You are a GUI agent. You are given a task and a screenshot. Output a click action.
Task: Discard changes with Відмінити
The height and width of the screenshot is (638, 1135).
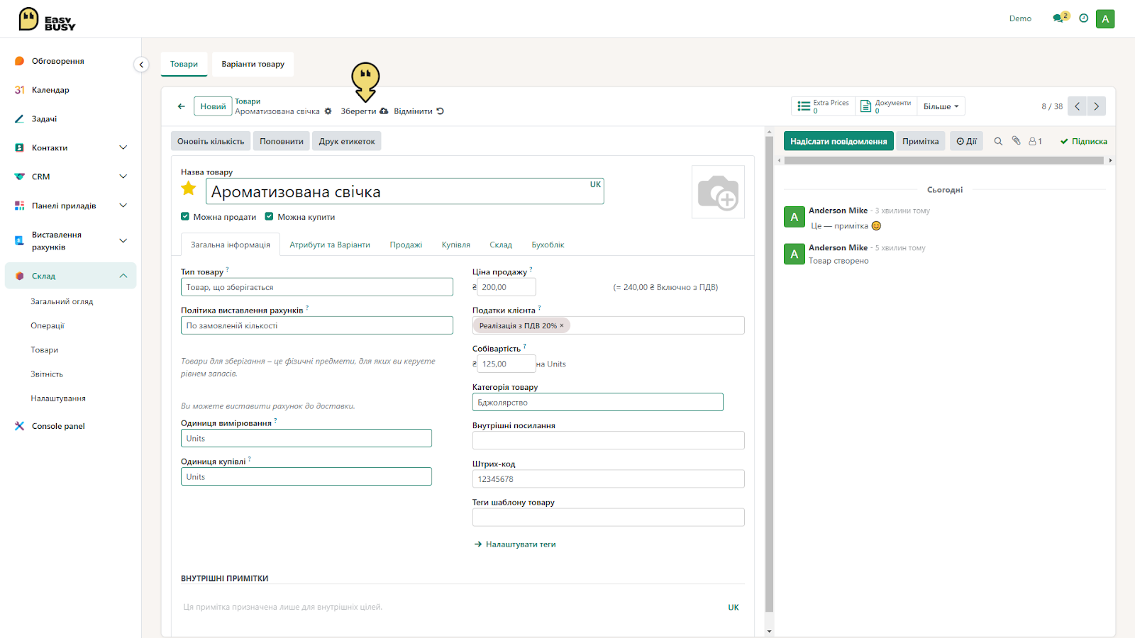pyautogui.click(x=419, y=111)
